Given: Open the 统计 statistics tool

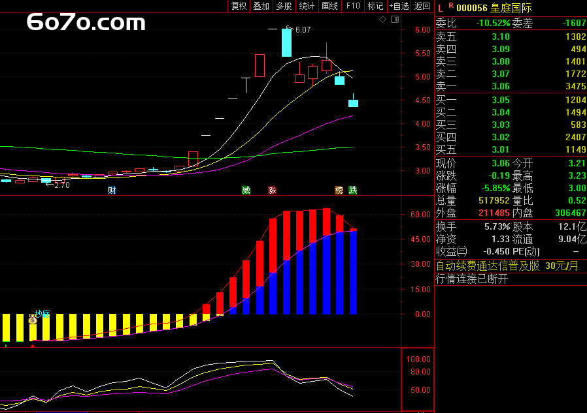Looking at the screenshot, I should point(307,6).
